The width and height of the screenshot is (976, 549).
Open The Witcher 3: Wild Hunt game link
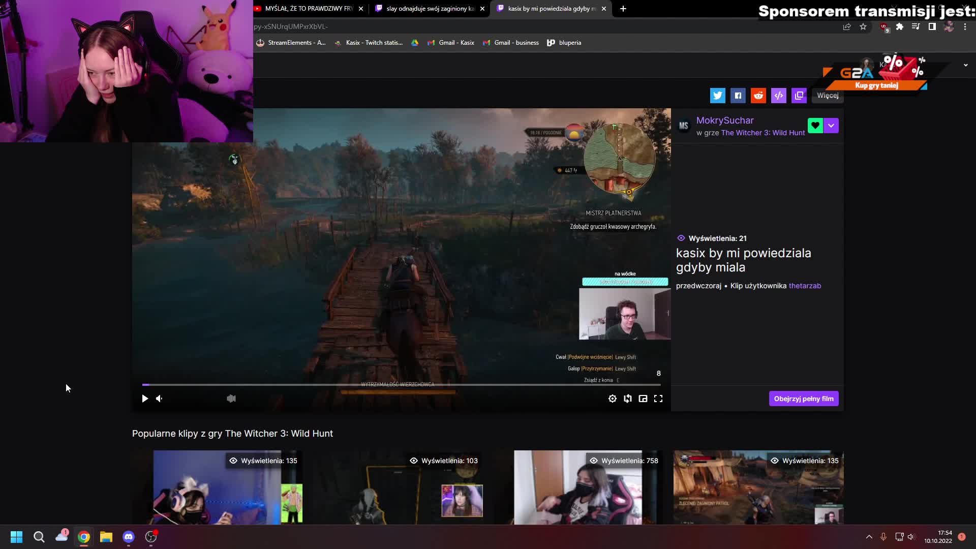[x=763, y=133]
